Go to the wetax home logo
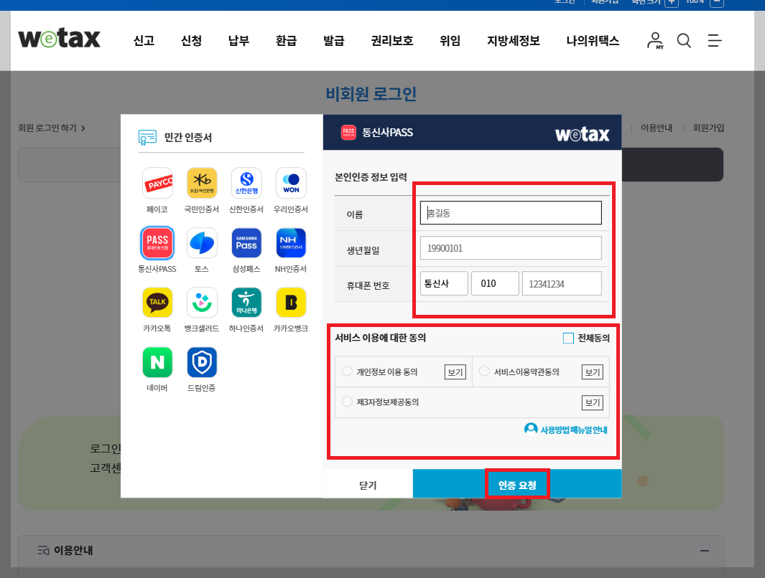The height and width of the screenshot is (578, 765). pos(59,39)
